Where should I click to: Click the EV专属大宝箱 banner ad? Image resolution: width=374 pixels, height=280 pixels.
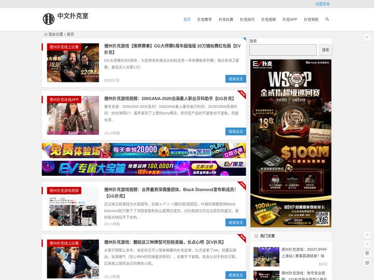[144, 169]
